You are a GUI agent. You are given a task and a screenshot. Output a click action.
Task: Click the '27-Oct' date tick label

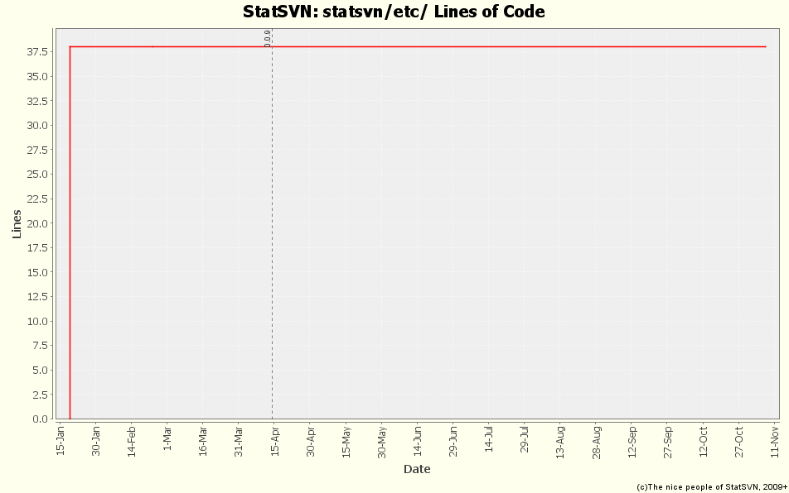click(739, 441)
